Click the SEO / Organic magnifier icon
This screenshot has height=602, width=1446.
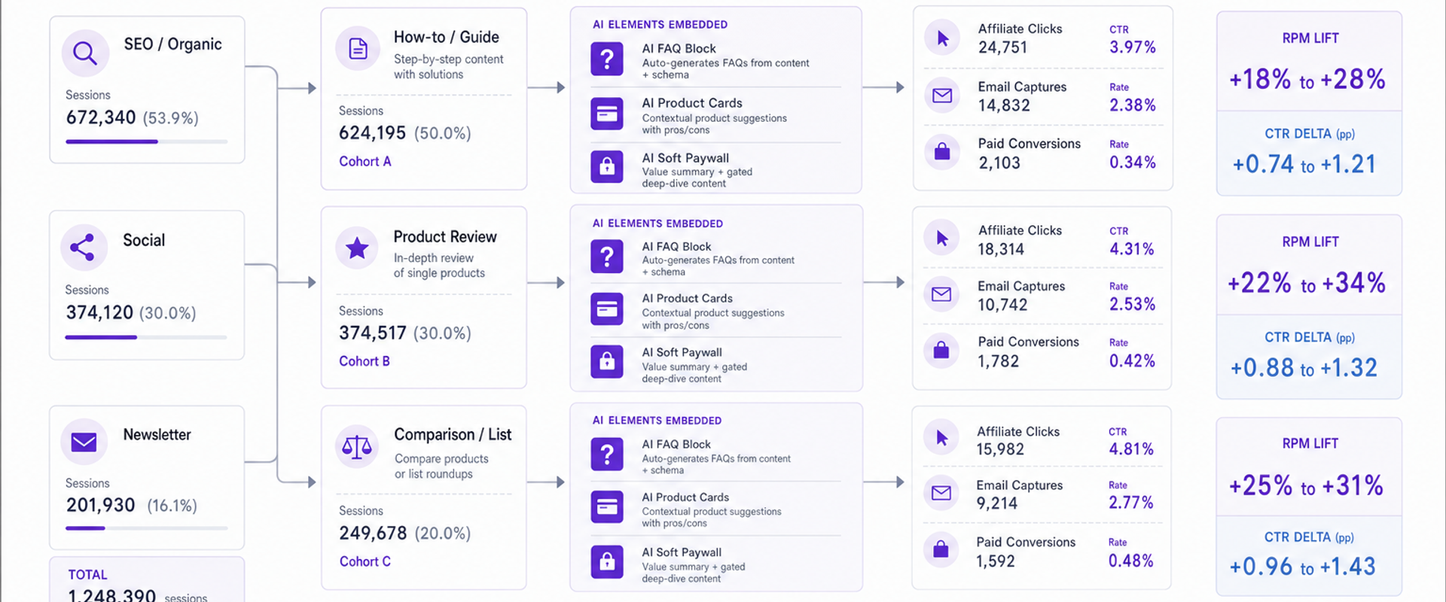click(85, 53)
